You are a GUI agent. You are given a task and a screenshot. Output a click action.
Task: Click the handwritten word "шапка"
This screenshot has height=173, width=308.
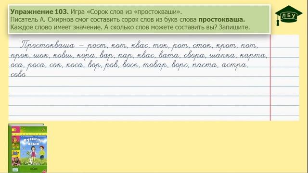pyautogui.click(x=222, y=56)
